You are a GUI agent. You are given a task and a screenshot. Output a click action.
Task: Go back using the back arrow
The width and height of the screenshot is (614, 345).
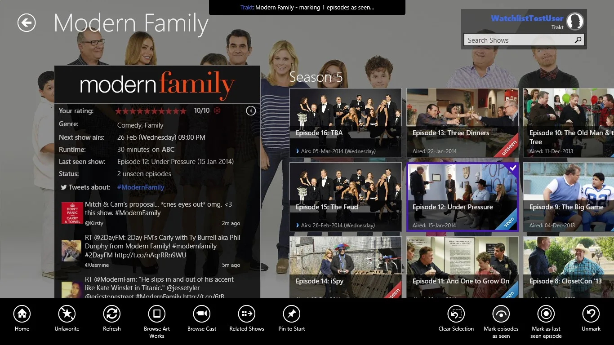(27, 23)
